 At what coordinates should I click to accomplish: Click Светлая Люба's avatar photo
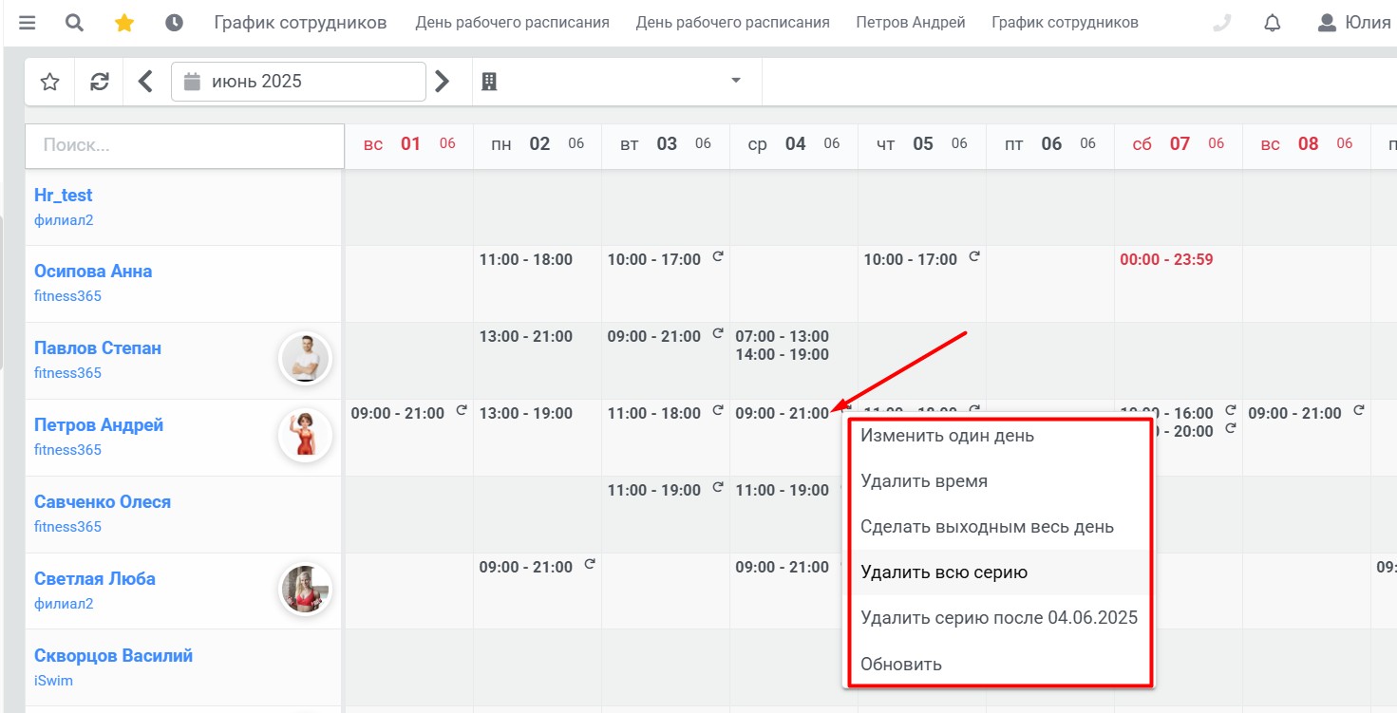pyautogui.click(x=306, y=589)
